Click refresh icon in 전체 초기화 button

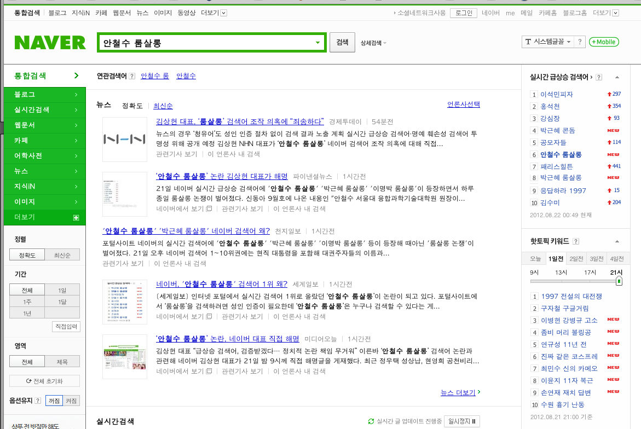coord(28,381)
